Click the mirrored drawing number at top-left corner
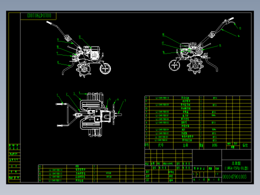The height and width of the screenshot is (195, 260). tap(39, 15)
